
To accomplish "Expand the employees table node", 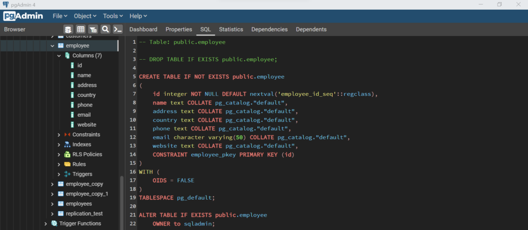I will (52, 204).
